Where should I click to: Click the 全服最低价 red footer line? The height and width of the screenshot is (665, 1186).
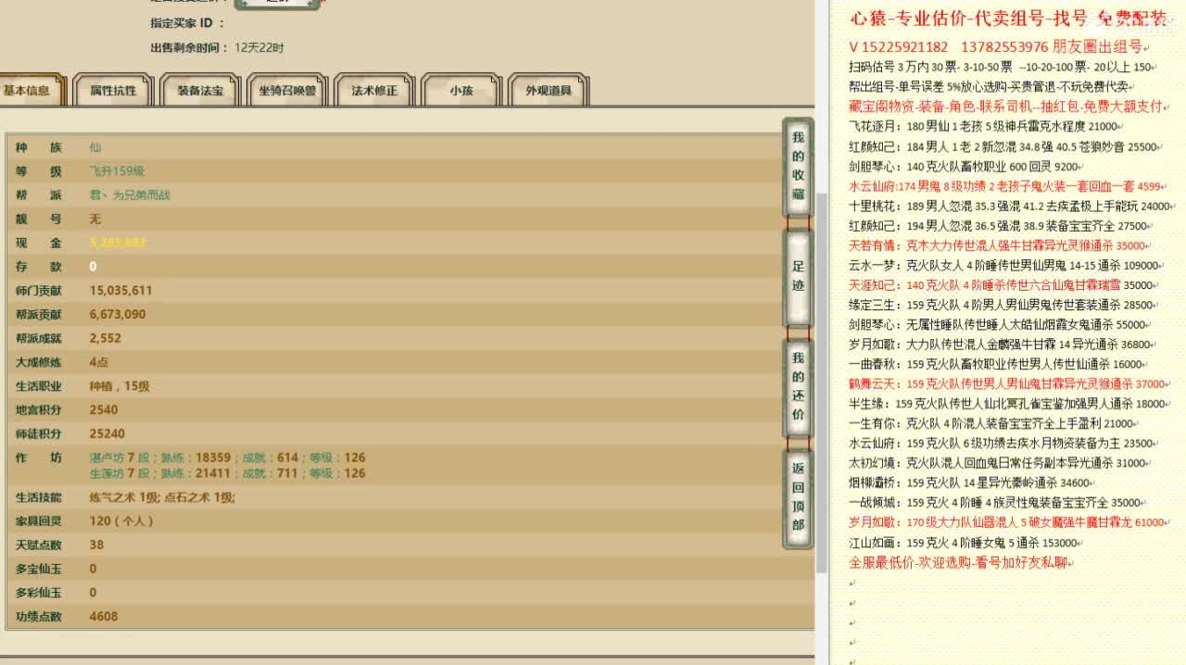click(960, 563)
